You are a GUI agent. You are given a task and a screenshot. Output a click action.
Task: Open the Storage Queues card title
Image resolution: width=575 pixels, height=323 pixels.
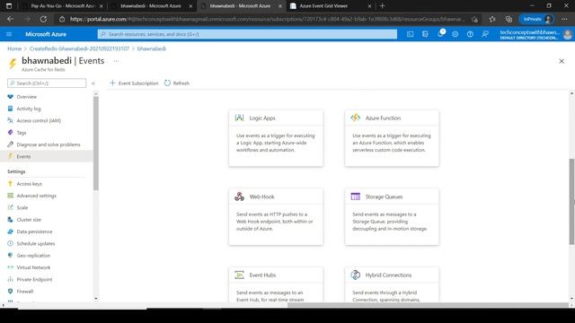[384, 196]
